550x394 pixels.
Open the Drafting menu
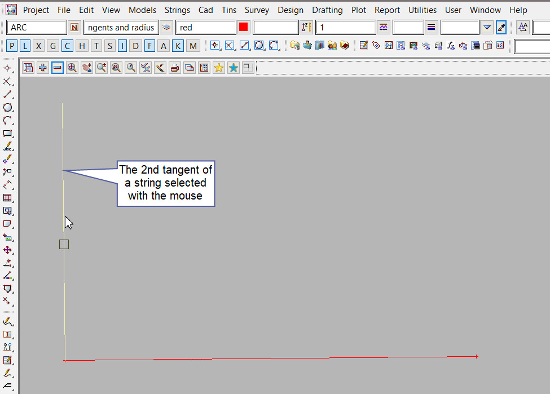point(327,10)
